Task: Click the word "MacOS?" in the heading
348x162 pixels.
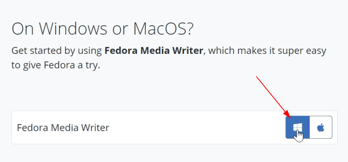Action: (164, 29)
